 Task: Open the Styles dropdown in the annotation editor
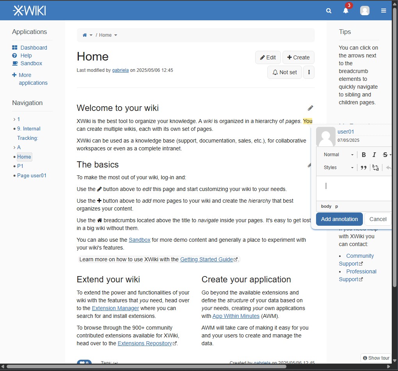coord(338,168)
